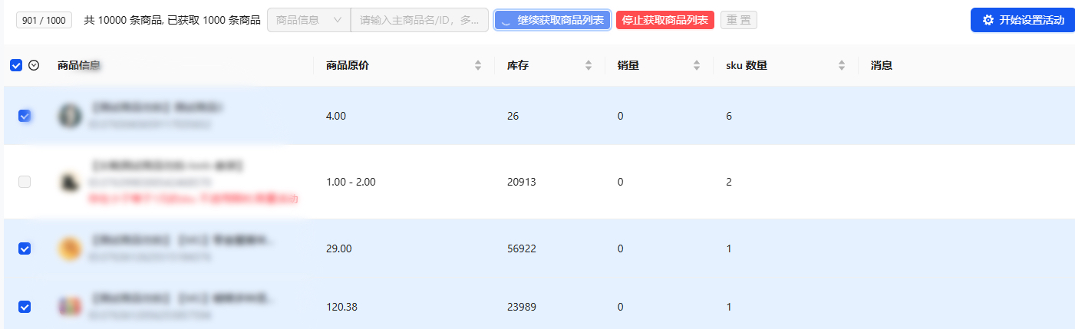Uncheck the row priced 4.00

pyautogui.click(x=25, y=116)
